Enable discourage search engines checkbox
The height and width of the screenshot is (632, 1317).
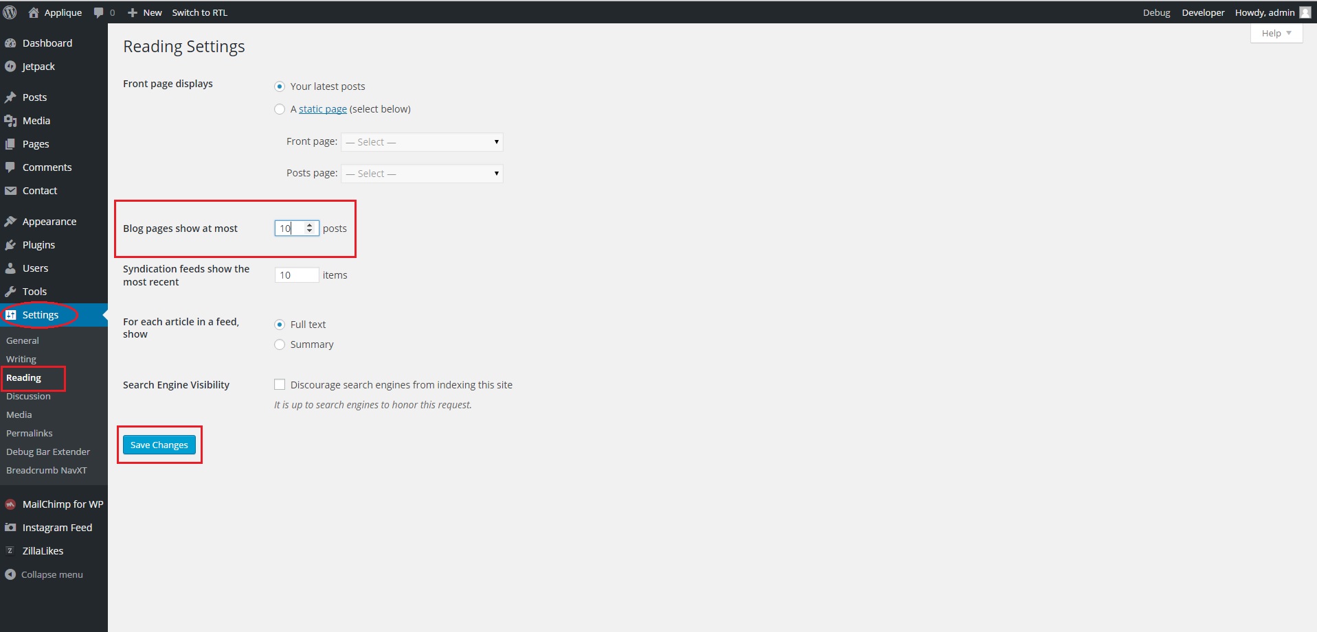click(280, 384)
